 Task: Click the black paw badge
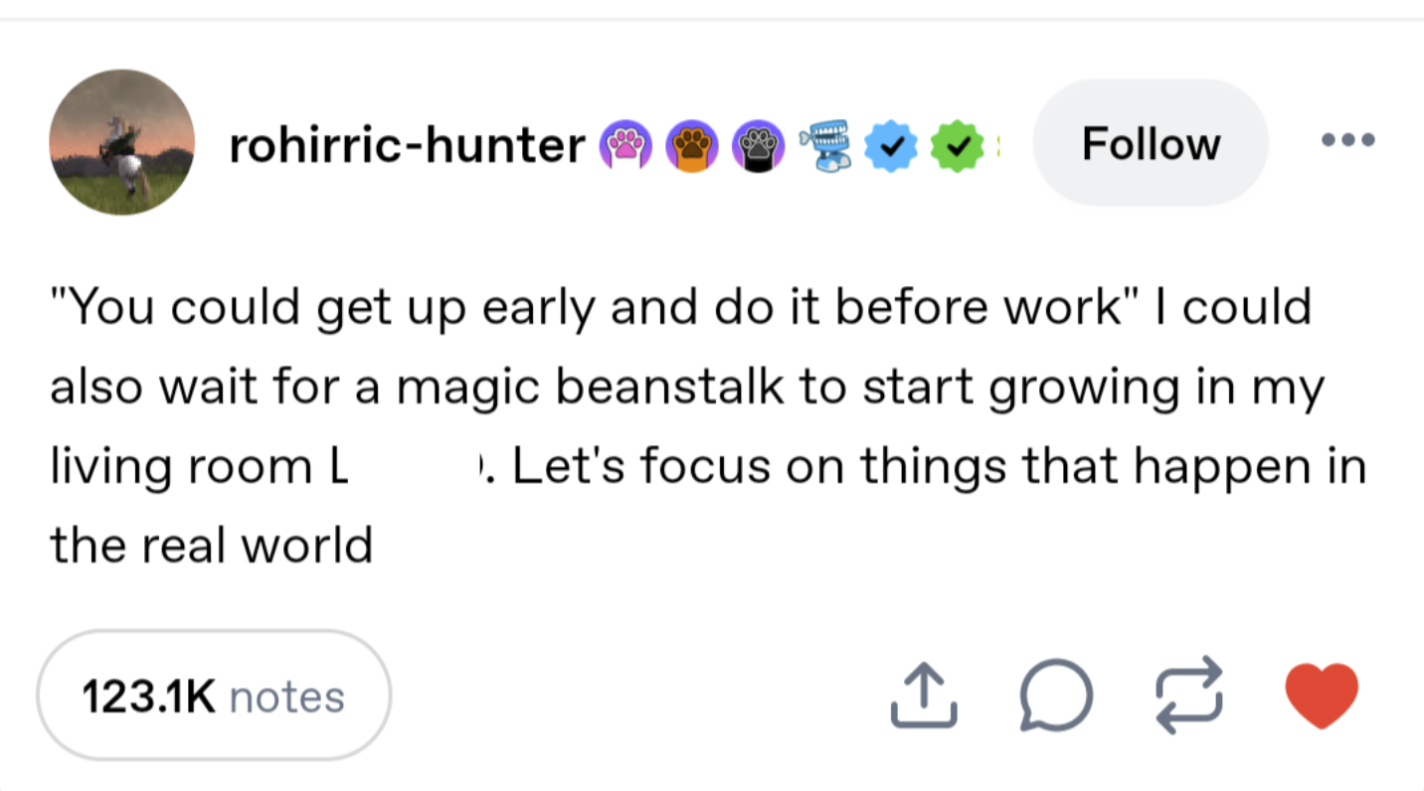click(x=759, y=147)
